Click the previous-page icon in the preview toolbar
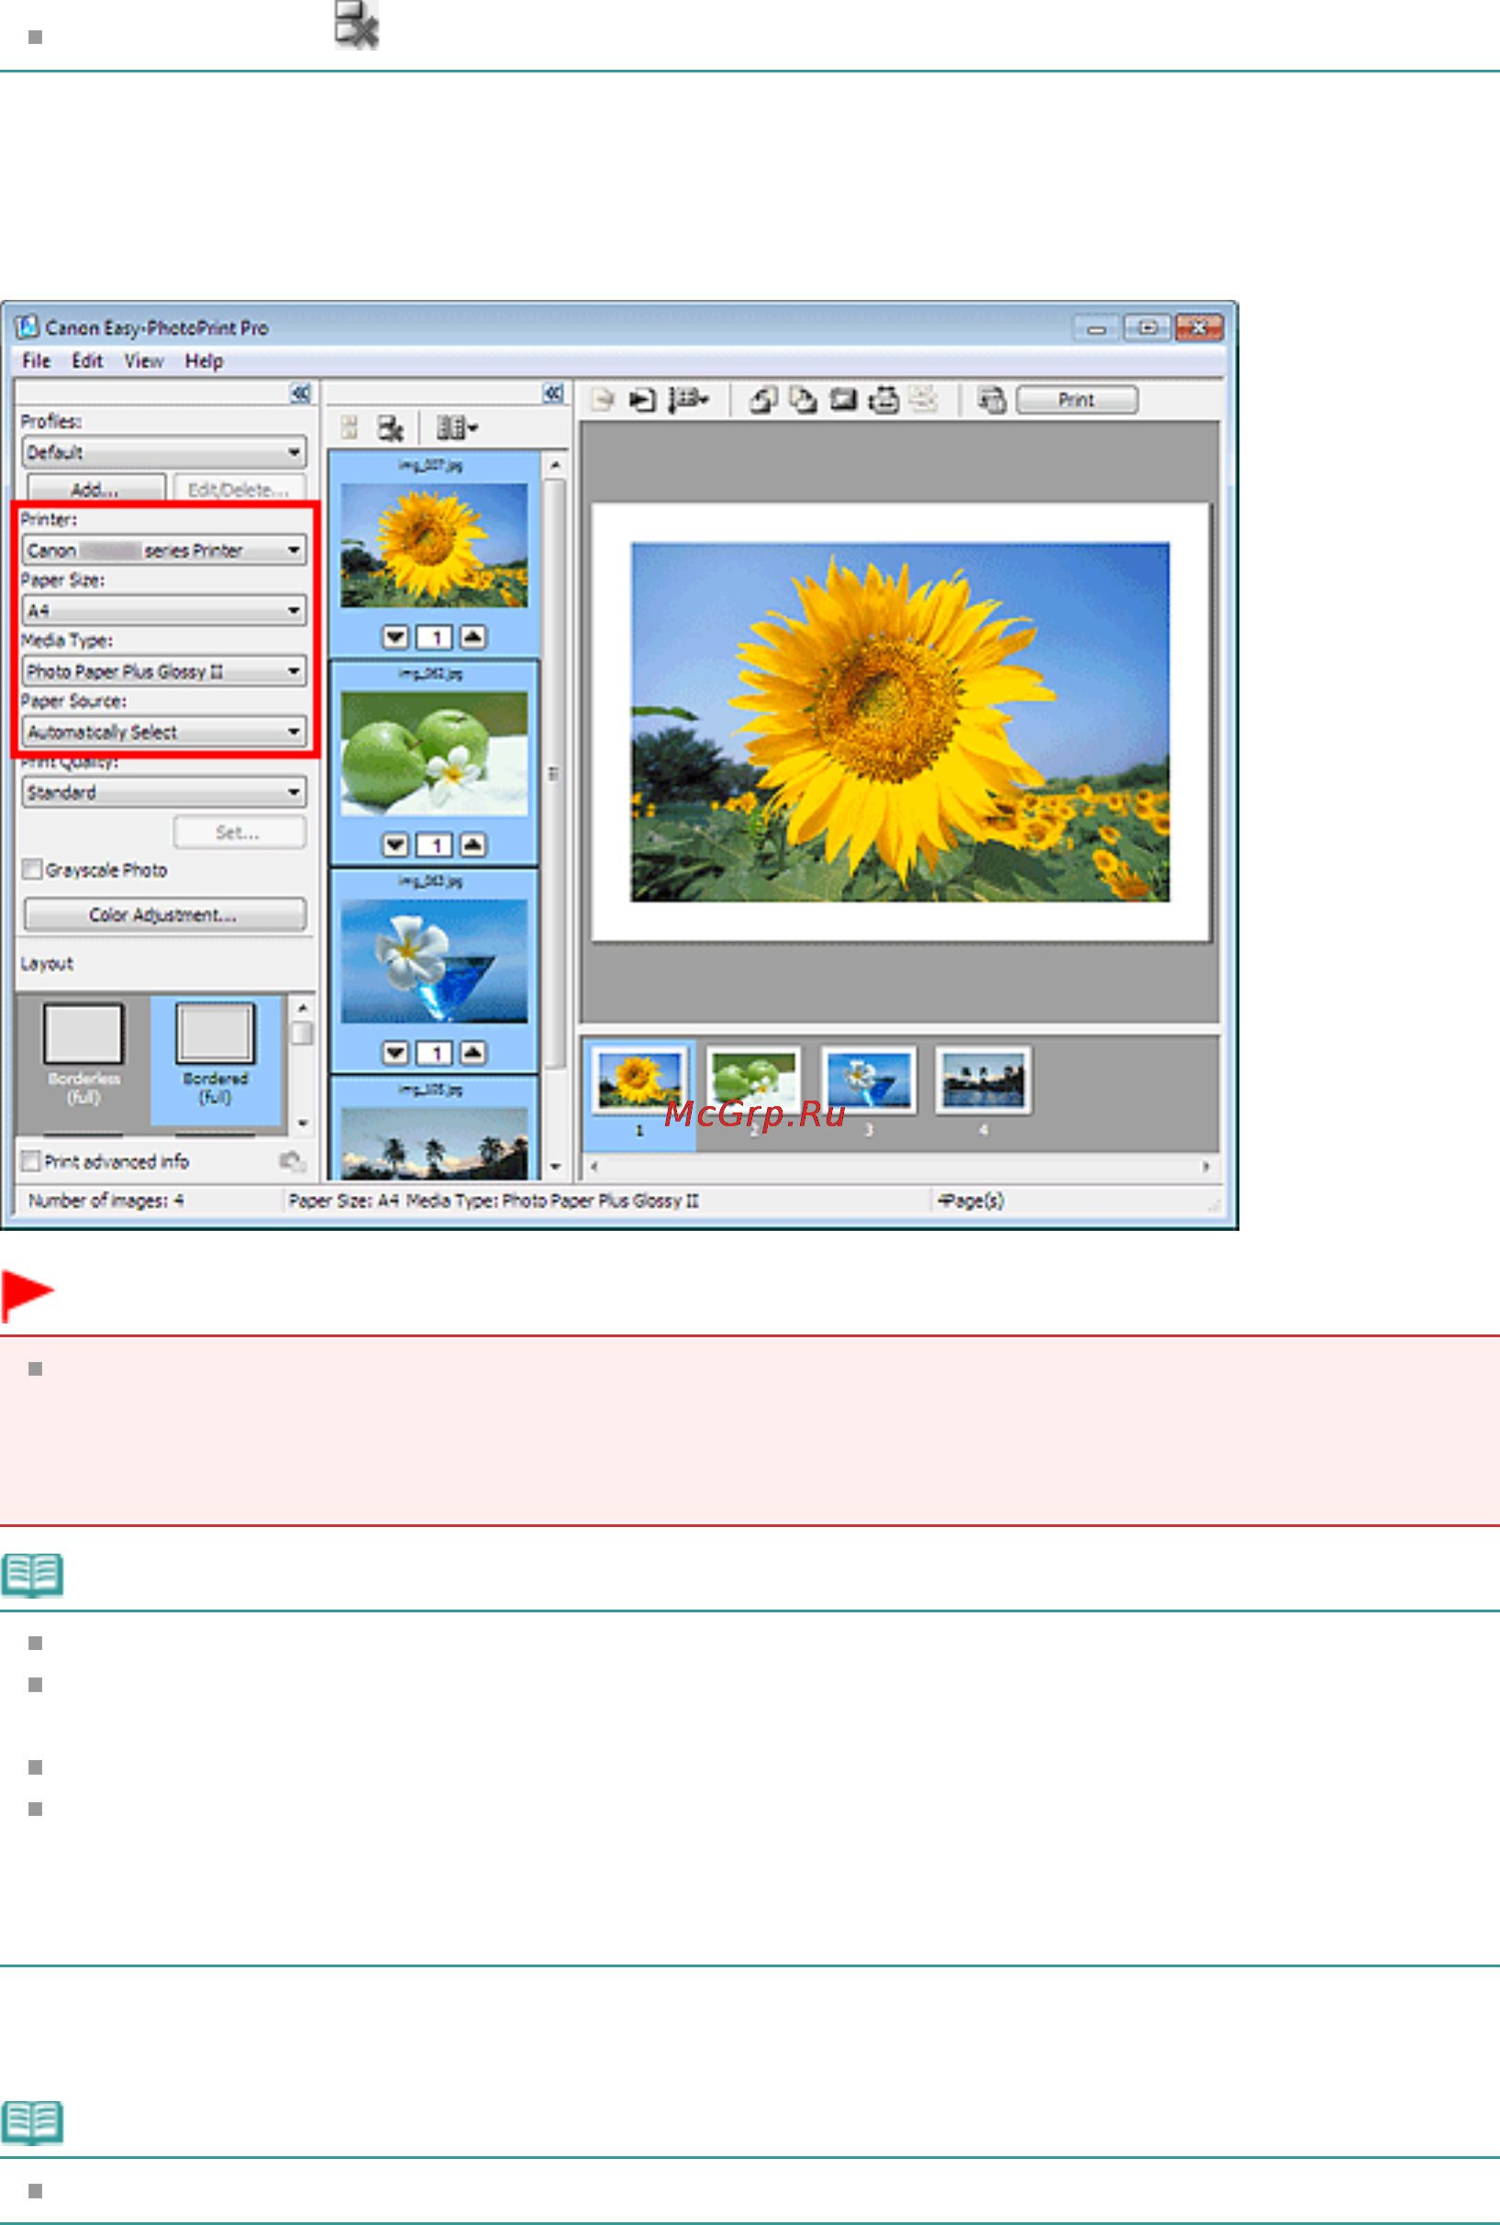This screenshot has width=1500, height=2225. [602, 400]
